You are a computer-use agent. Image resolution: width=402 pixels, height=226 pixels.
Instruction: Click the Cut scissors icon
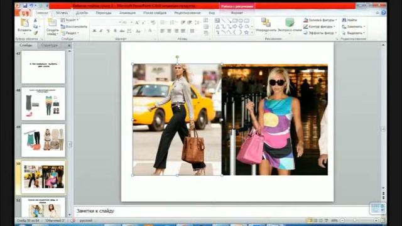(x=35, y=20)
